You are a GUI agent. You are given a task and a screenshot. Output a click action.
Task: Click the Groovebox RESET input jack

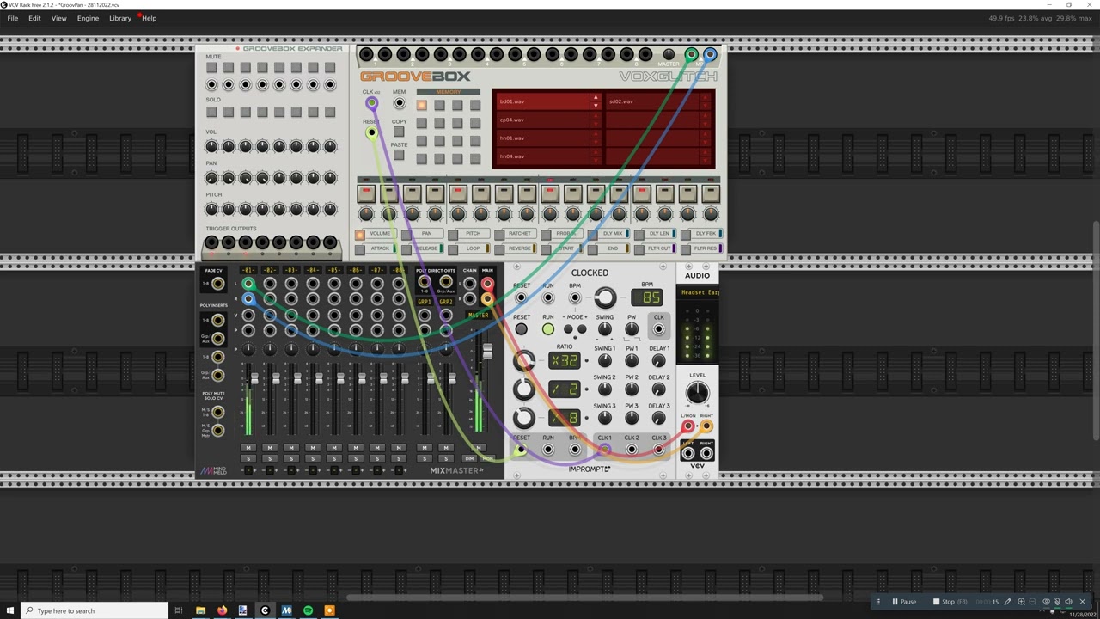pos(371,133)
